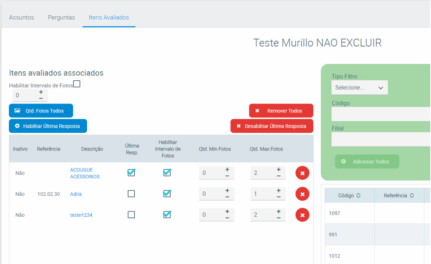431x264 pixels.
Task: Check Última Resp. for teste1234
Action: (x=131, y=215)
